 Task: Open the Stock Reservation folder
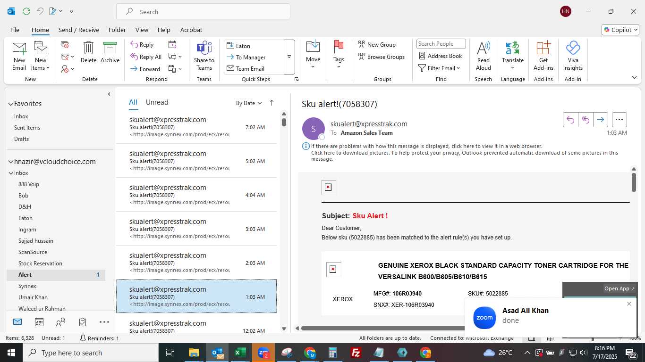click(x=40, y=263)
